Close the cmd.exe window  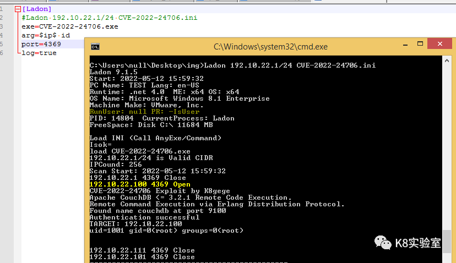[439, 44]
